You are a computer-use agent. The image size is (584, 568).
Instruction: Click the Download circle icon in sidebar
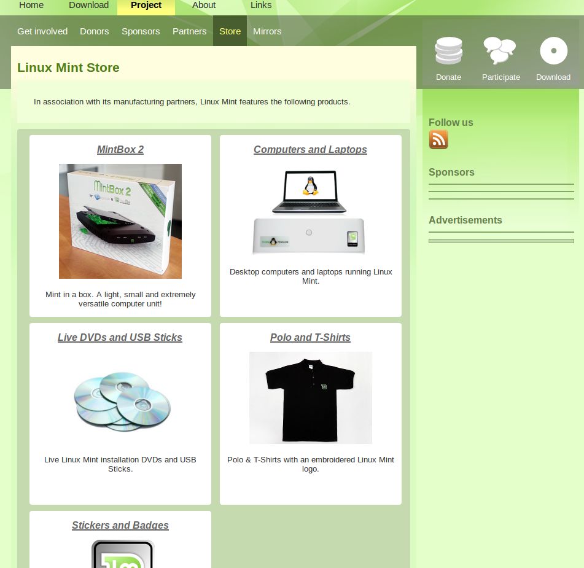(x=553, y=51)
